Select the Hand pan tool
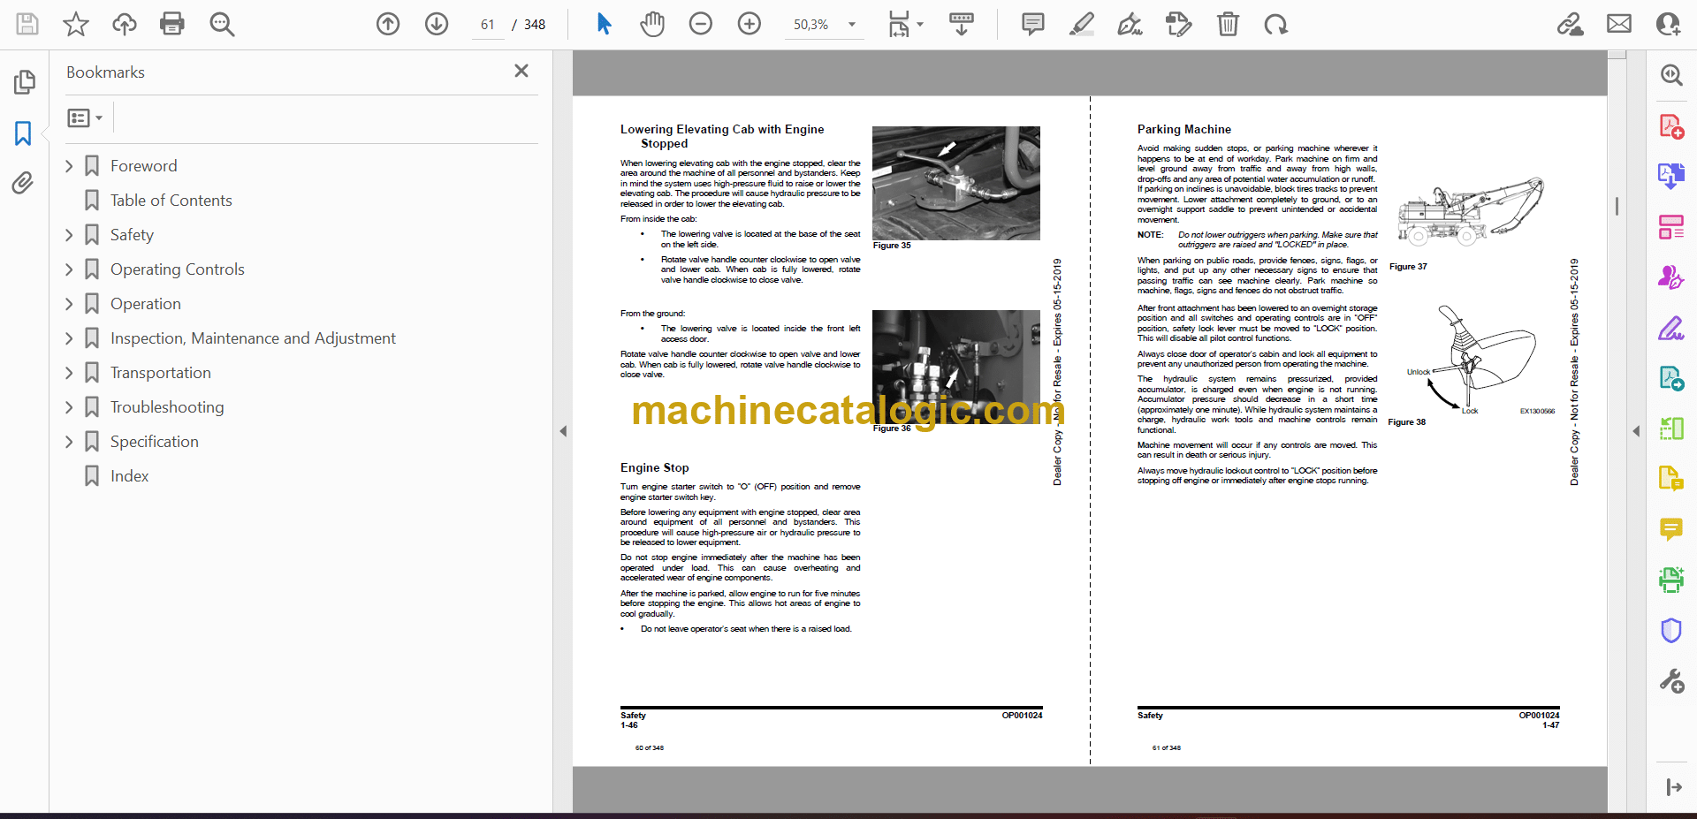Image resolution: width=1697 pixels, height=819 pixels. (x=652, y=24)
